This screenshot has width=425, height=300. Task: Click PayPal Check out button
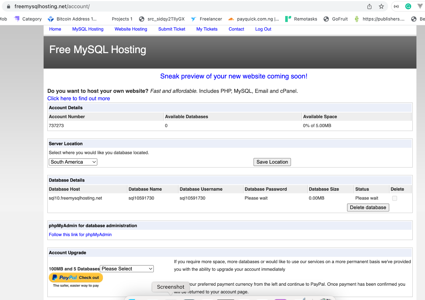76,278
